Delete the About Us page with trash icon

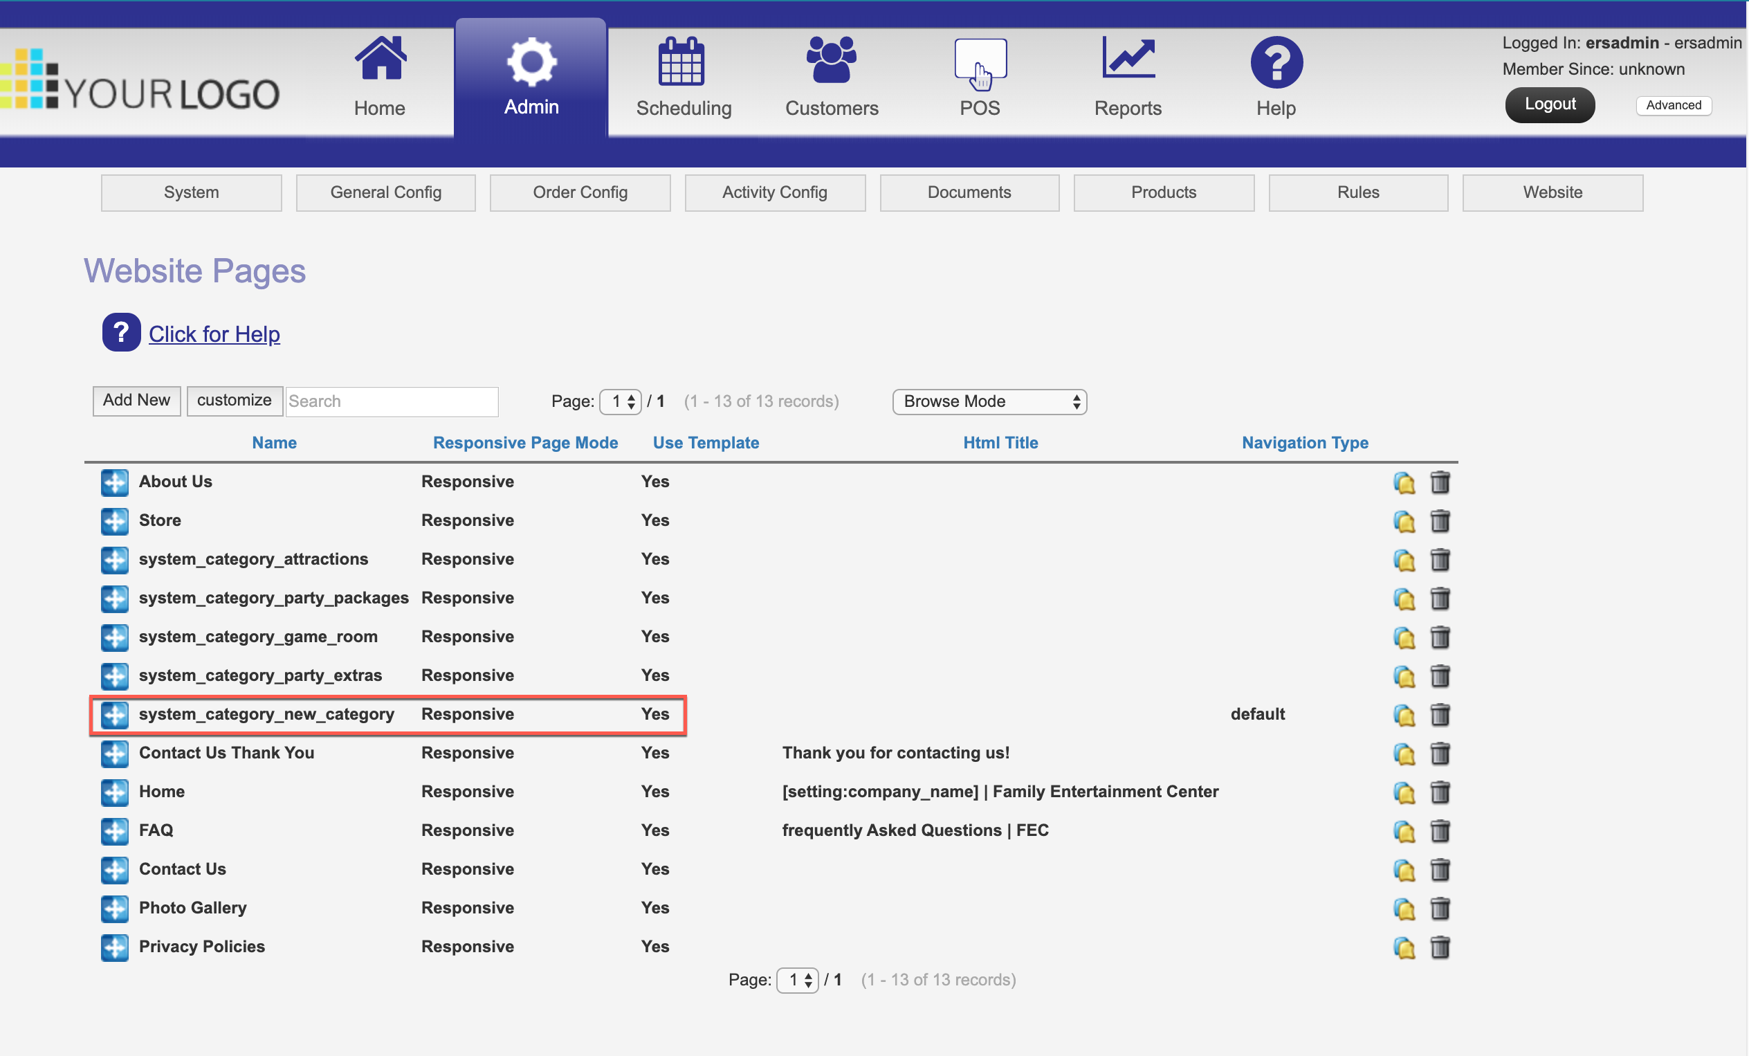[x=1440, y=482]
